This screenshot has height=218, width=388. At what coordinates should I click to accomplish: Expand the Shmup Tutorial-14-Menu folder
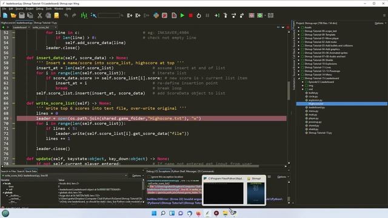pos(299,74)
